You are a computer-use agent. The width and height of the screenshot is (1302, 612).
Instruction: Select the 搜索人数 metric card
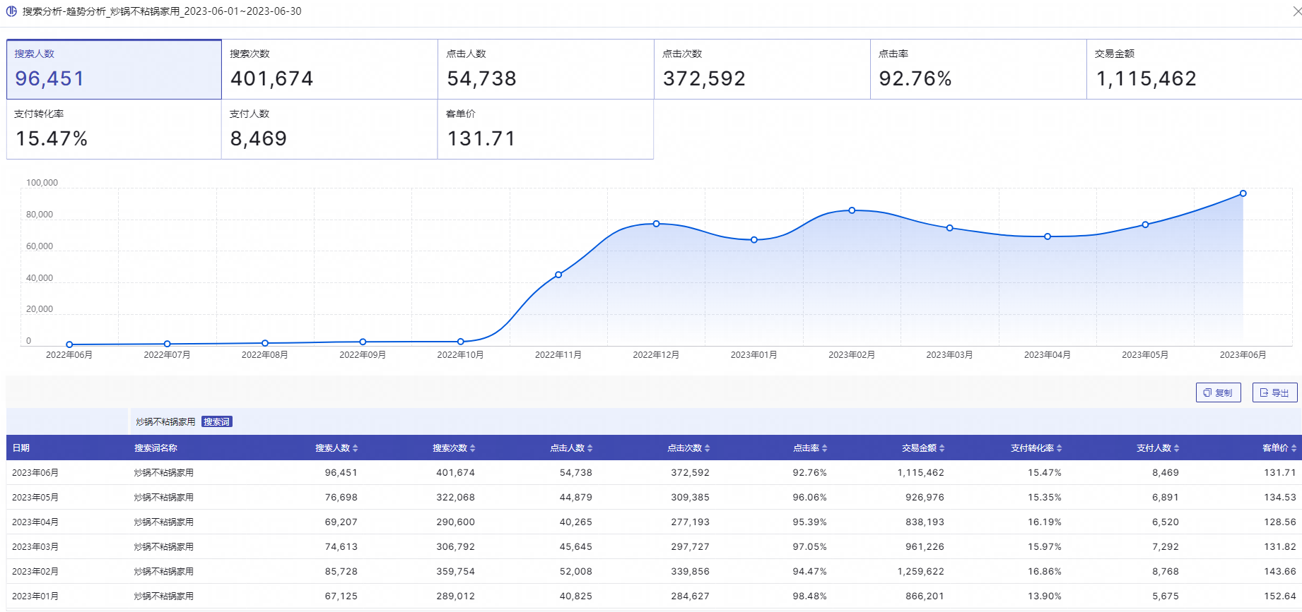(x=114, y=69)
